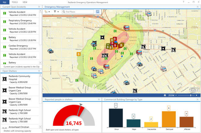
Task: Pin the Commercial Building Damage panel
Action: (x=198, y=99)
